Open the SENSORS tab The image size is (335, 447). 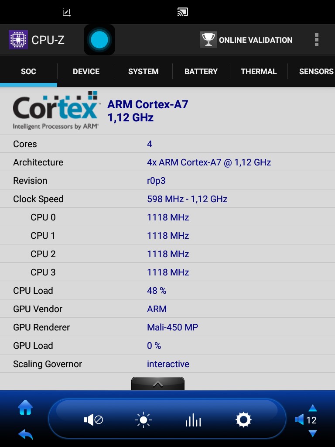coord(311,71)
